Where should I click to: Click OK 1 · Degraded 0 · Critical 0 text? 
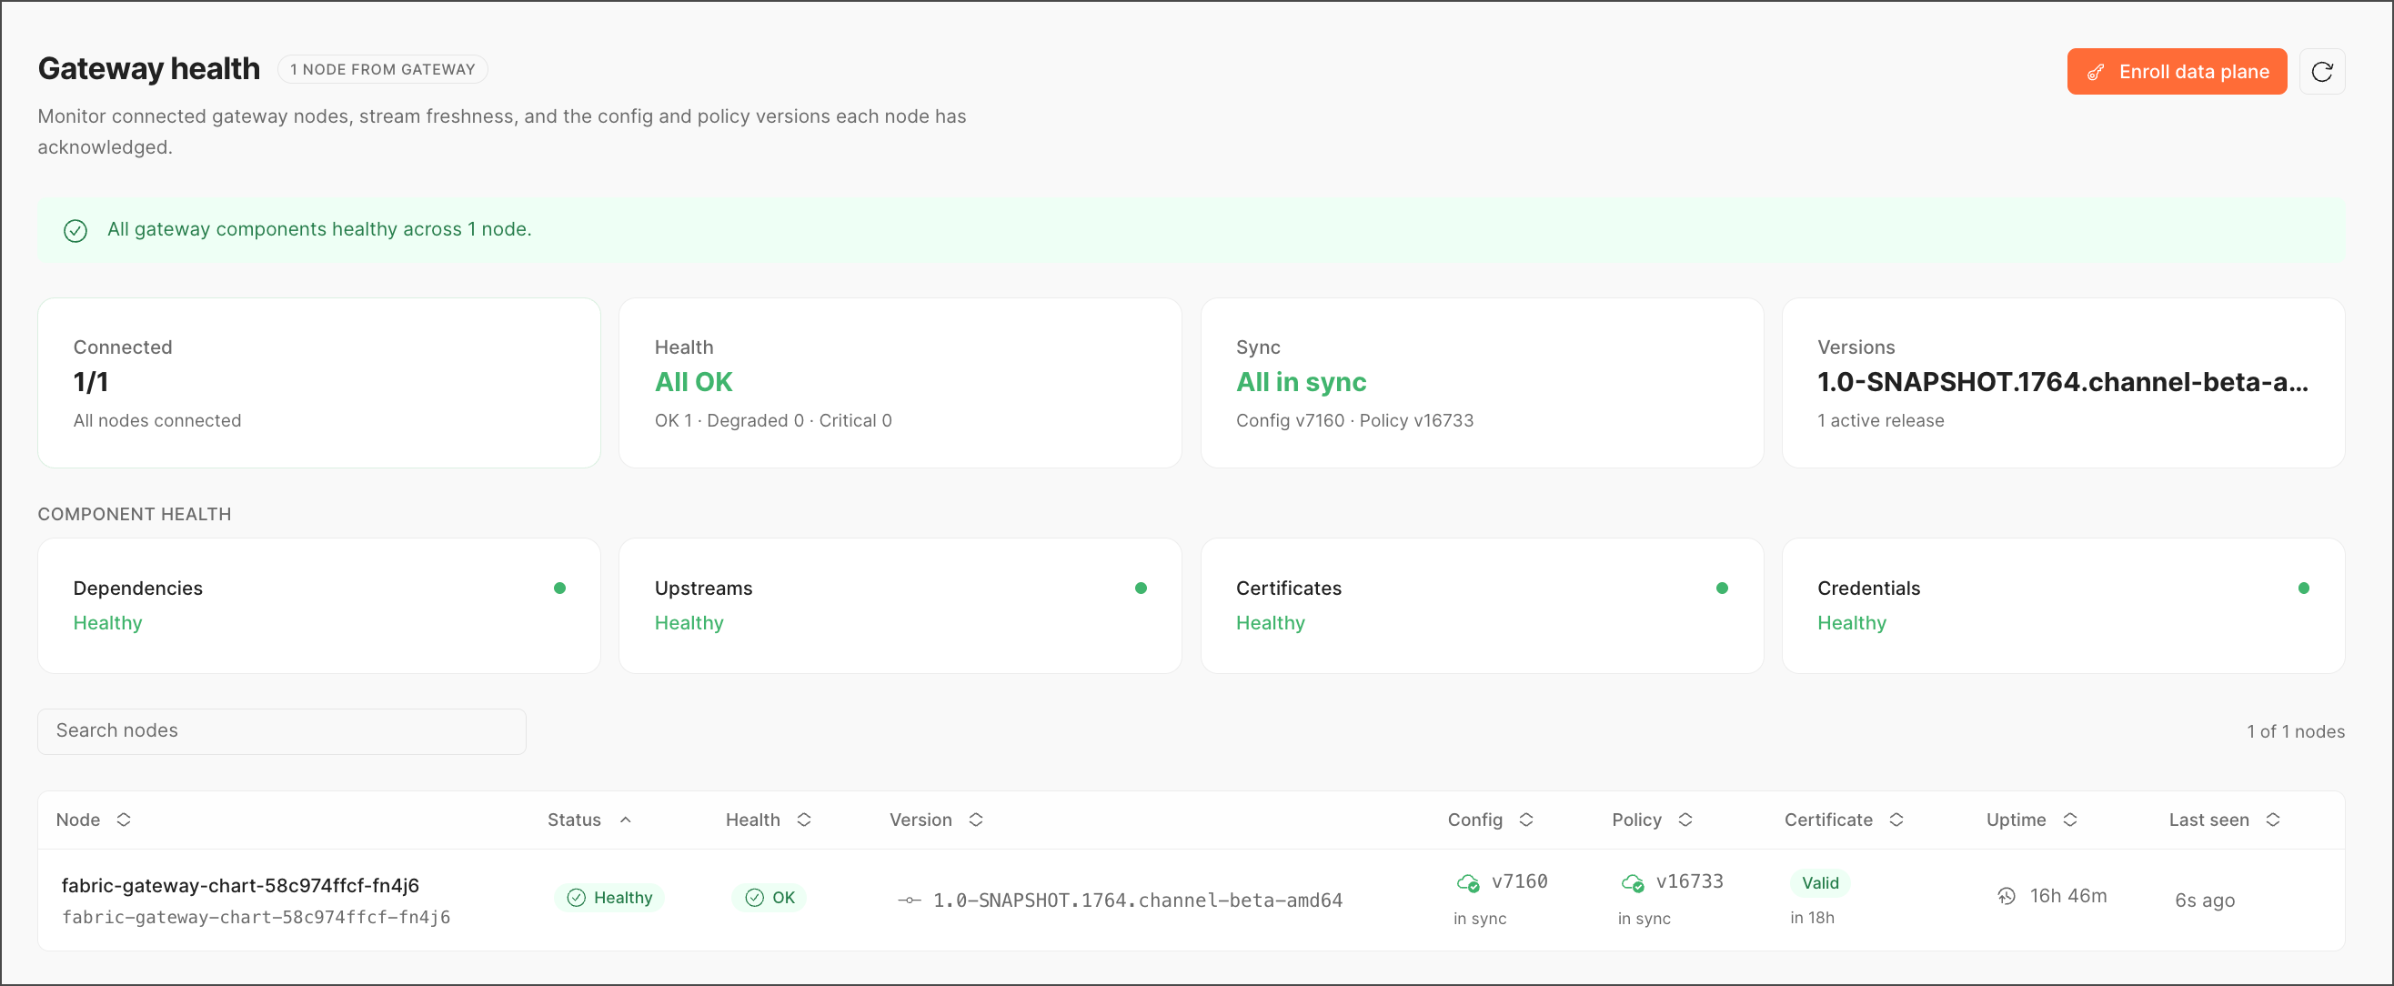(773, 420)
